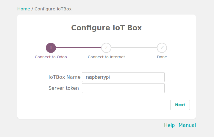Image resolution: width=214 pixels, height=137 pixels.
Task: Select the Done step label
Action: click(162, 57)
